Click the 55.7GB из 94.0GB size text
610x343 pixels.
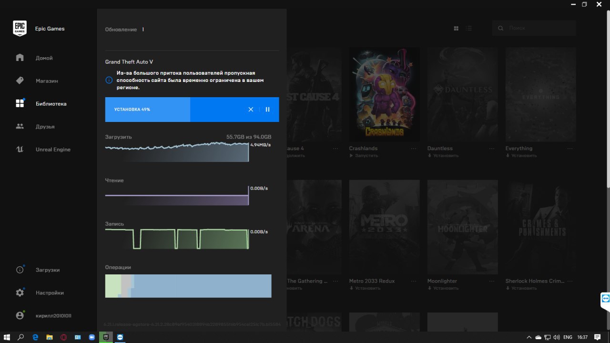click(x=249, y=137)
